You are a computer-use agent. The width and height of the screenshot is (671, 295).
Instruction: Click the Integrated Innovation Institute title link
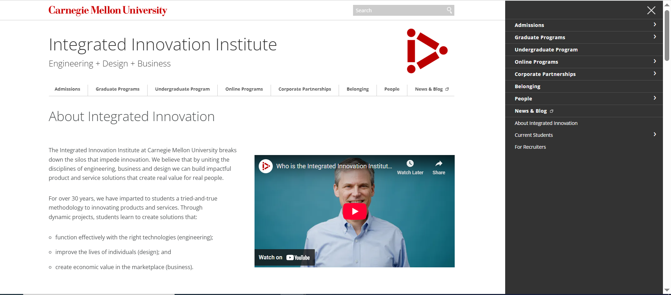point(163,44)
